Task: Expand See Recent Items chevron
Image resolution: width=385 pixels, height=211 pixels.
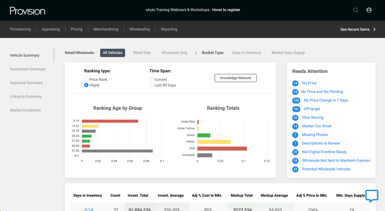Action: 374,29
